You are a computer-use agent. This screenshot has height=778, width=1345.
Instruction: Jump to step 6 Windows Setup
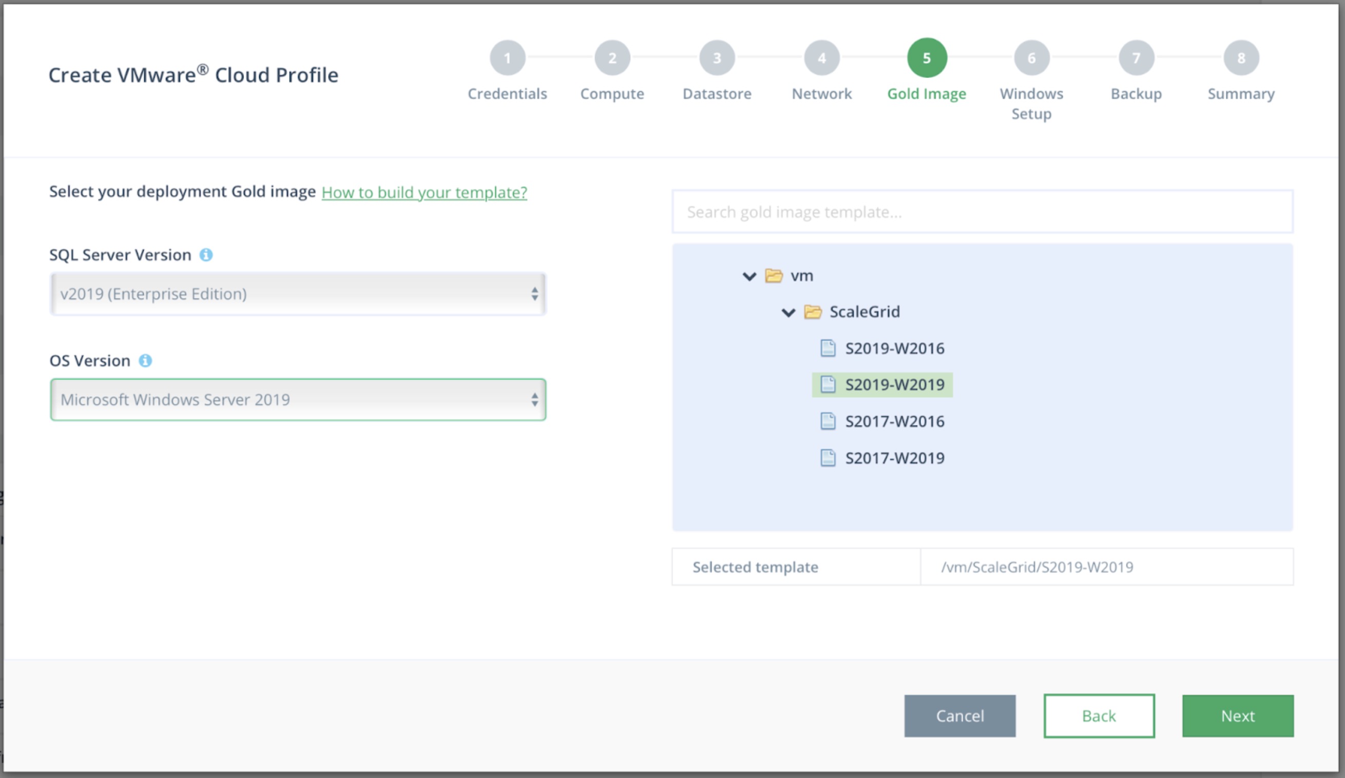tap(1031, 57)
